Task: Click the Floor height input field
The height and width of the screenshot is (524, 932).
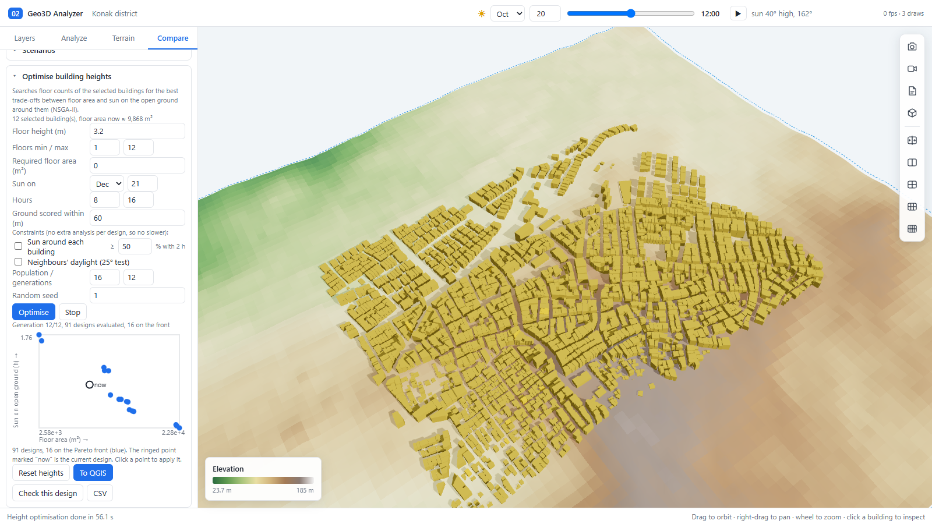Action: 137,131
